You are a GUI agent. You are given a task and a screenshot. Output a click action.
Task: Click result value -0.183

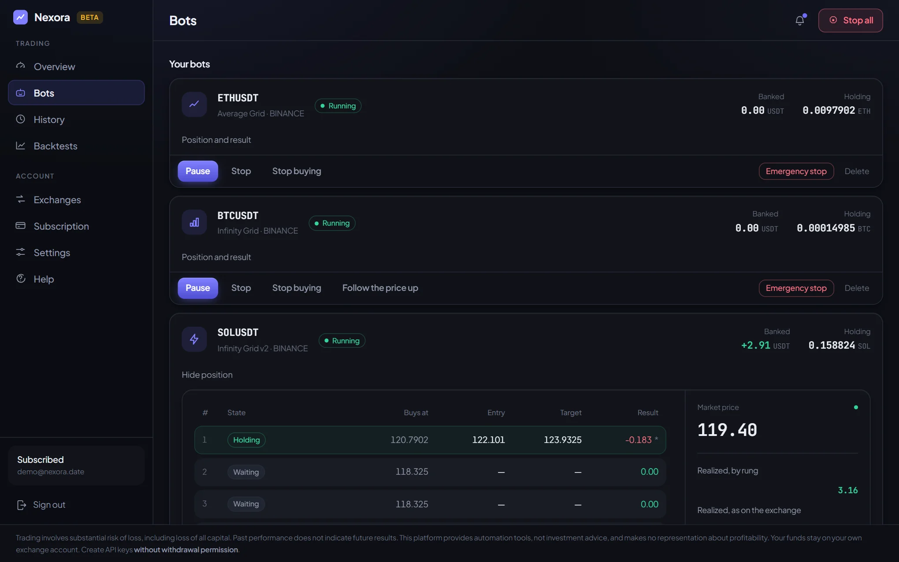(x=638, y=440)
